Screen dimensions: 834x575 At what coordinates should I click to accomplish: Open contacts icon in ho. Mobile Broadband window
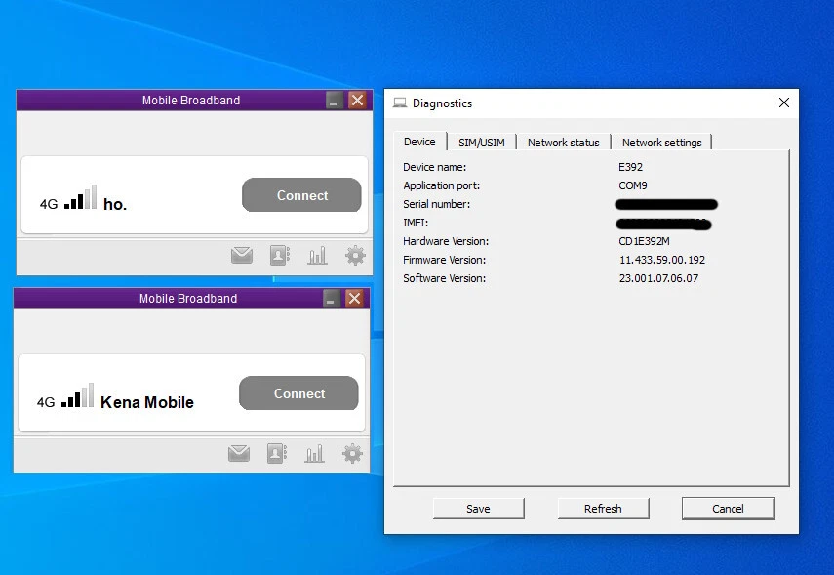coord(279,256)
